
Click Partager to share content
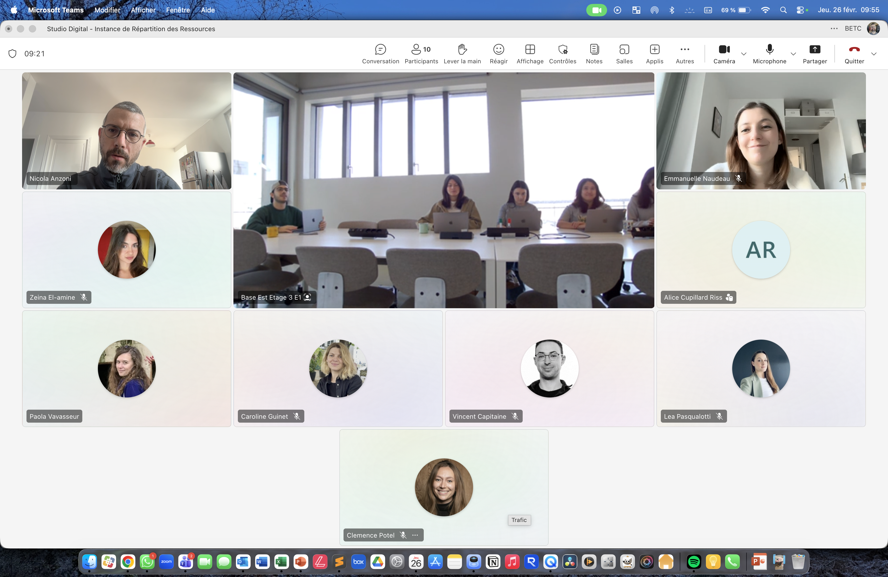click(x=815, y=54)
